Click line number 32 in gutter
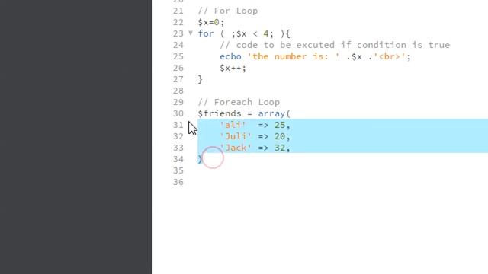The image size is (488, 274). pyautogui.click(x=178, y=136)
